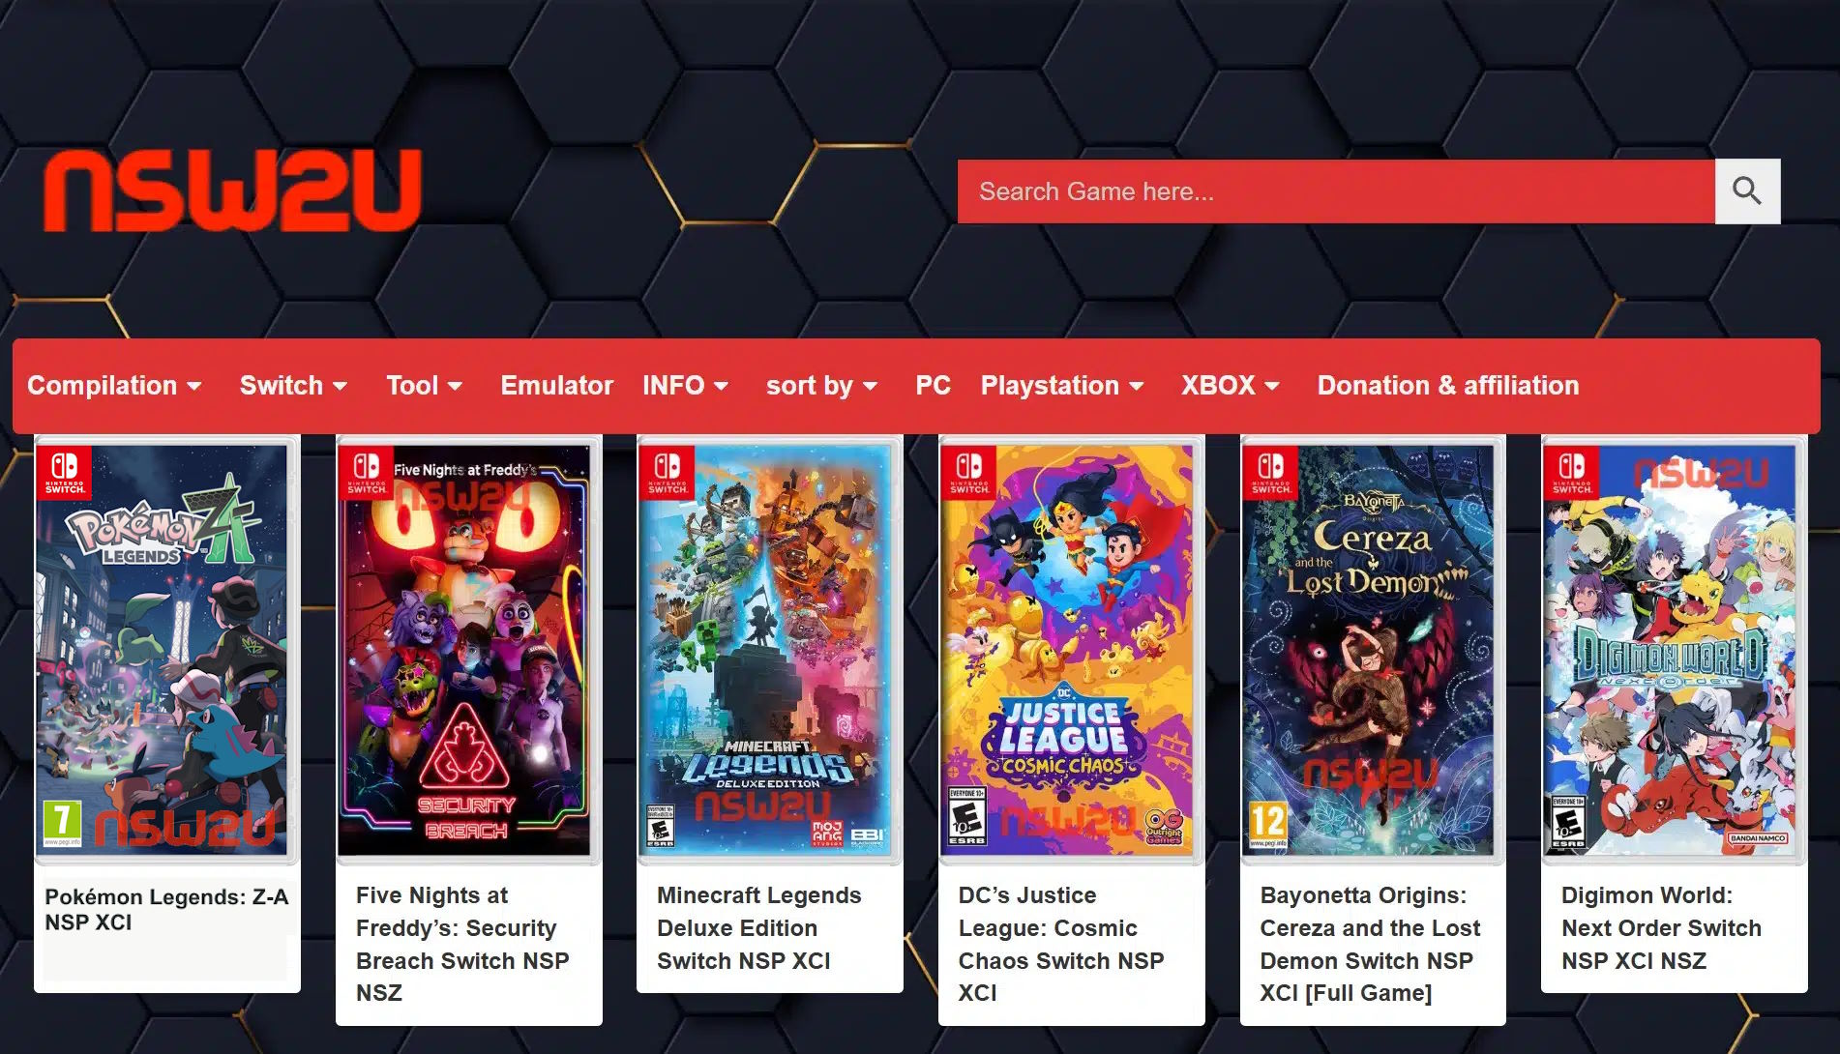Click the Bayonetta Origins: Cereza title link
This screenshot has height=1054, width=1840.
click(x=1370, y=944)
